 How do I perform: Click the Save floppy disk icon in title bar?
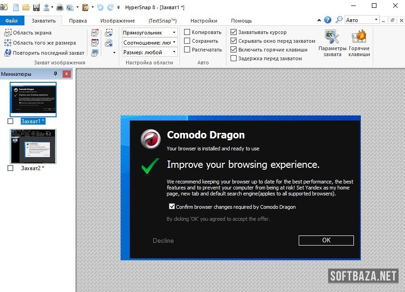36,7
